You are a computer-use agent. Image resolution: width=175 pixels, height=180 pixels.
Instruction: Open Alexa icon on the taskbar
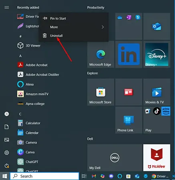coord(120,176)
